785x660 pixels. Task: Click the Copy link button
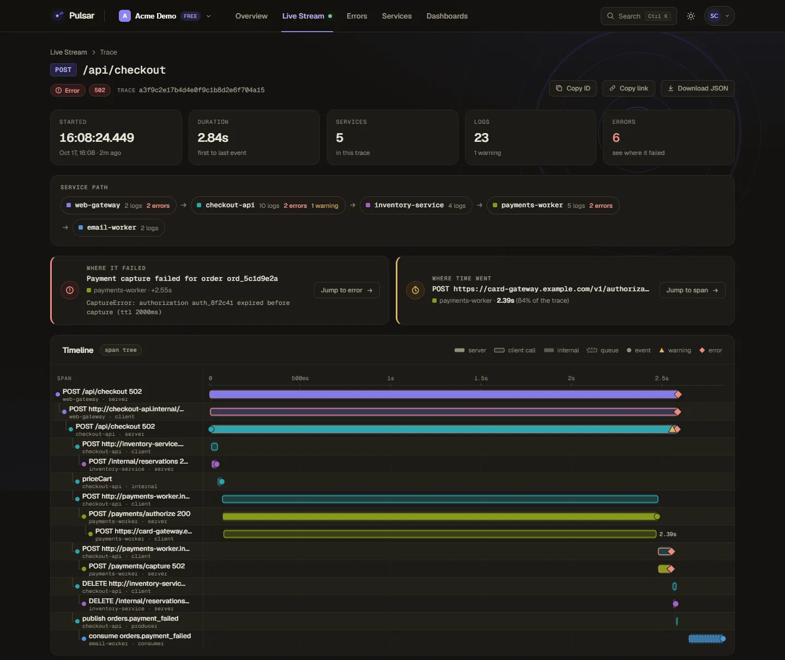click(x=629, y=88)
